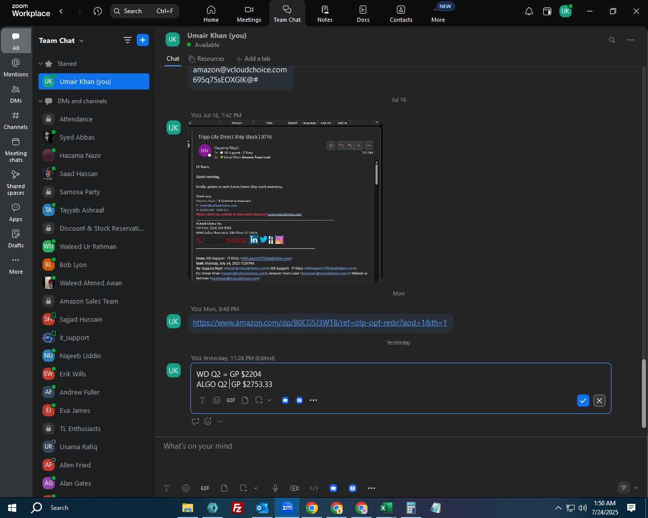The width and height of the screenshot is (648, 518).
Task: Open chat with Erik Wills
Action: coord(94,374)
